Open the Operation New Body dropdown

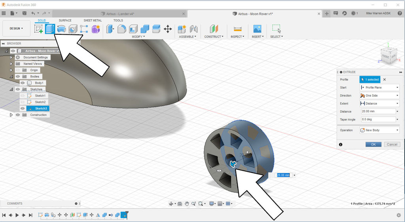379,130
